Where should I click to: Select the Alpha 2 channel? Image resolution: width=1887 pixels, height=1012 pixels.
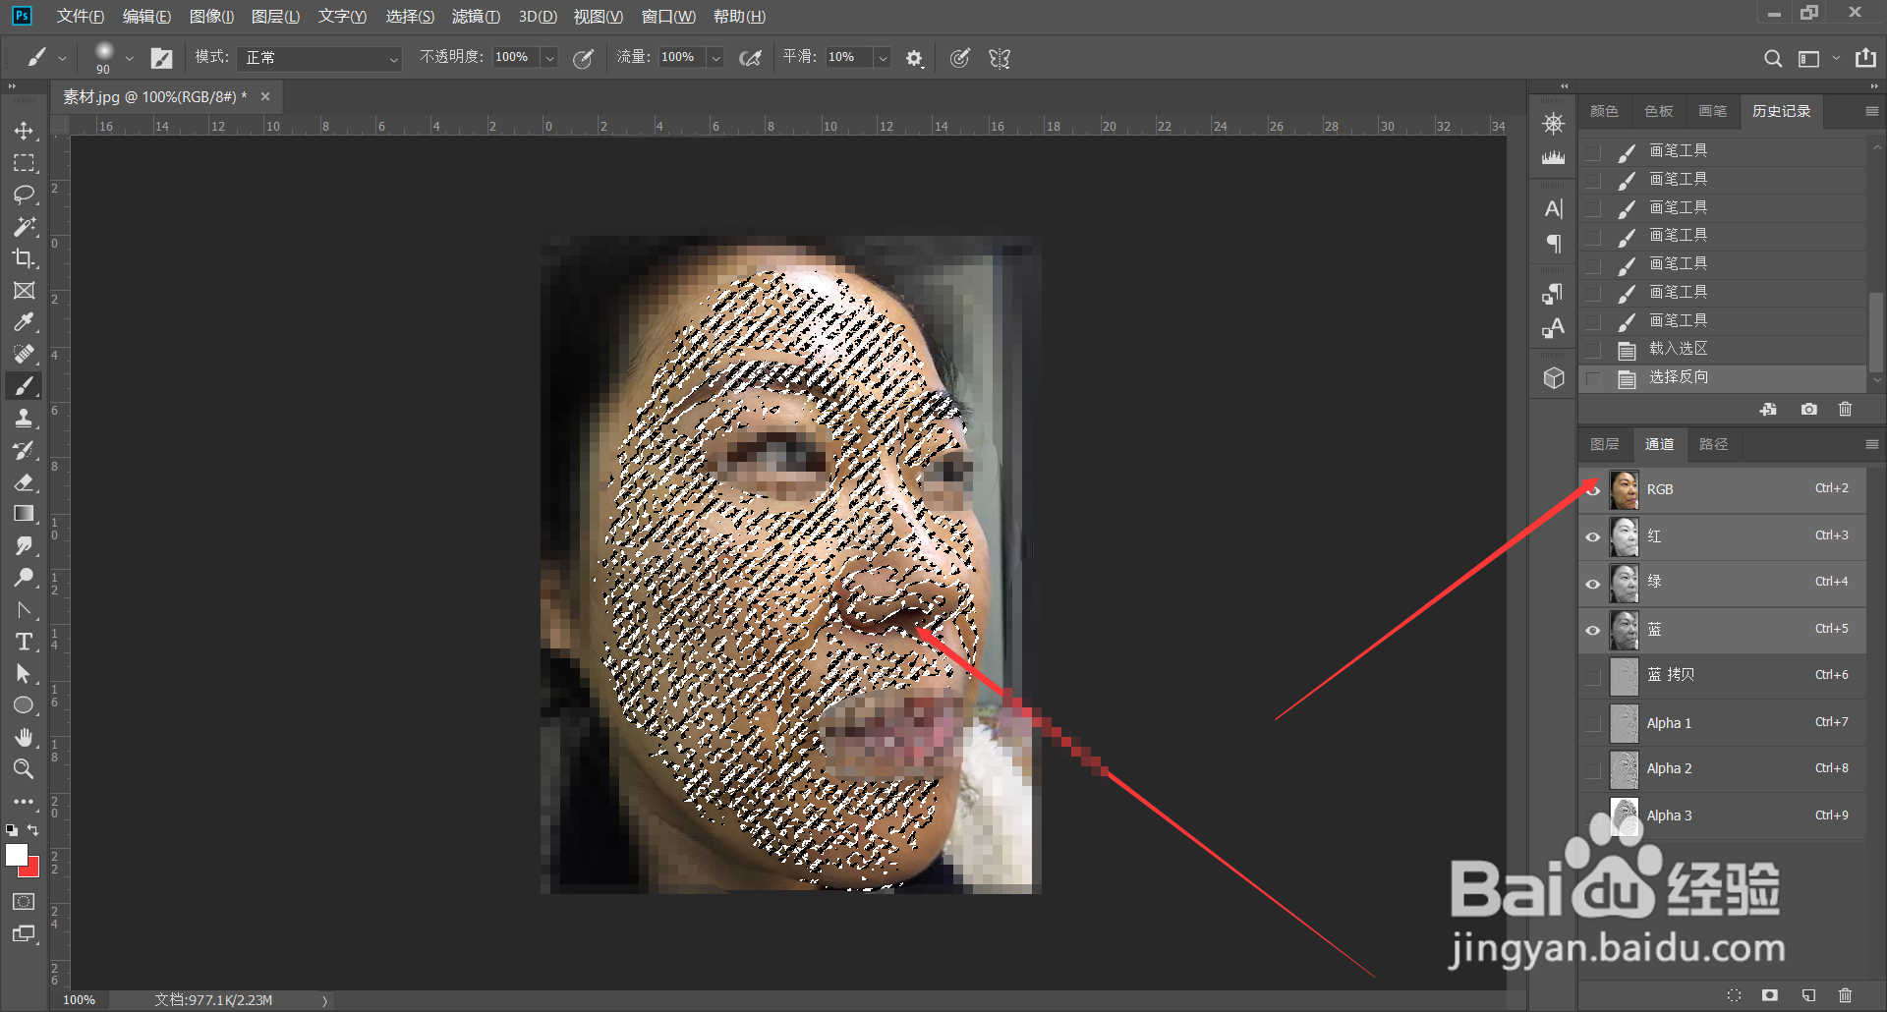pyautogui.click(x=1670, y=769)
